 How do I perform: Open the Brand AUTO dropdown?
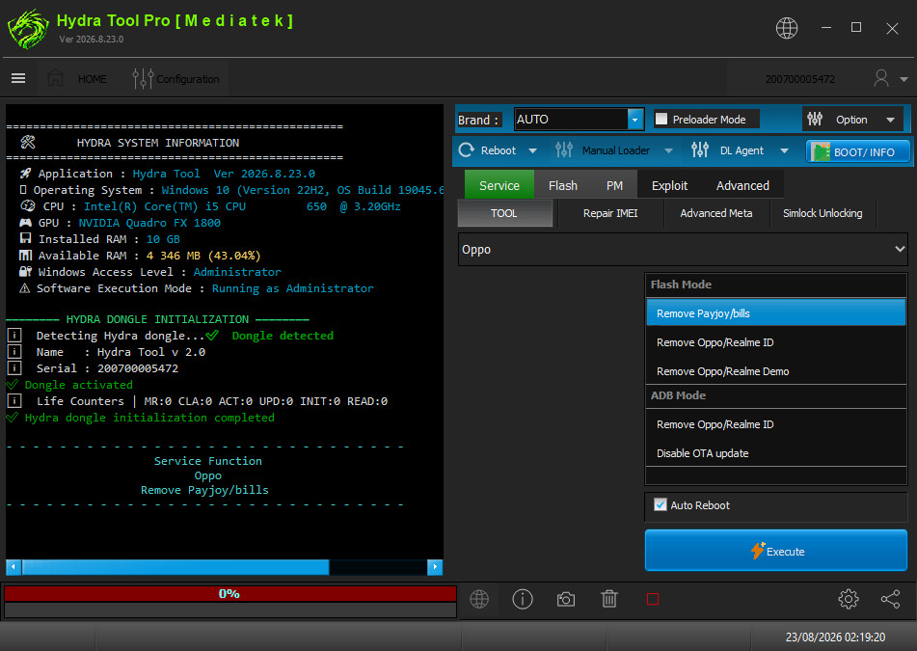[635, 120]
